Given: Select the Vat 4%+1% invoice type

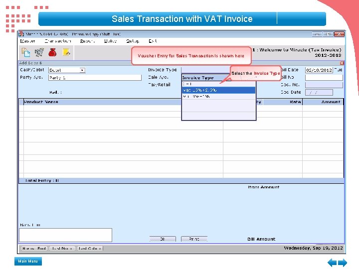Looking at the screenshot, I should (219, 96).
